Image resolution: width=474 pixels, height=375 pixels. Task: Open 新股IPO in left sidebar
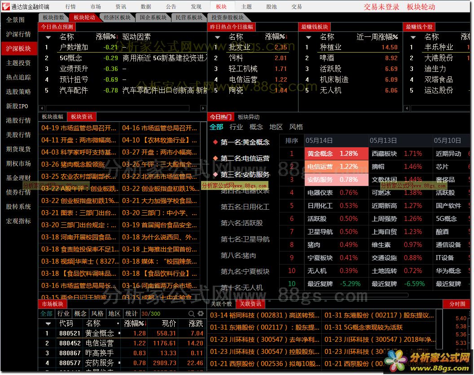17,106
